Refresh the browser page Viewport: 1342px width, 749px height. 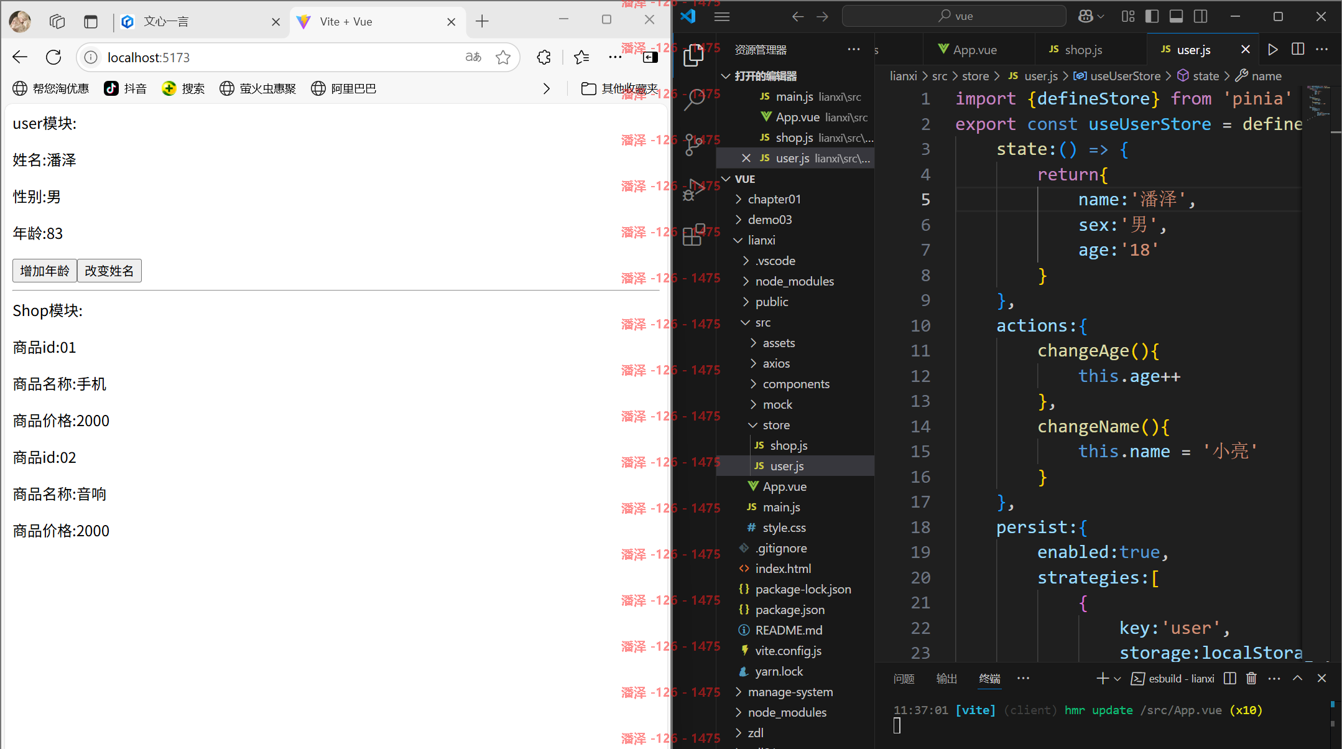click(x=53, y=57)
